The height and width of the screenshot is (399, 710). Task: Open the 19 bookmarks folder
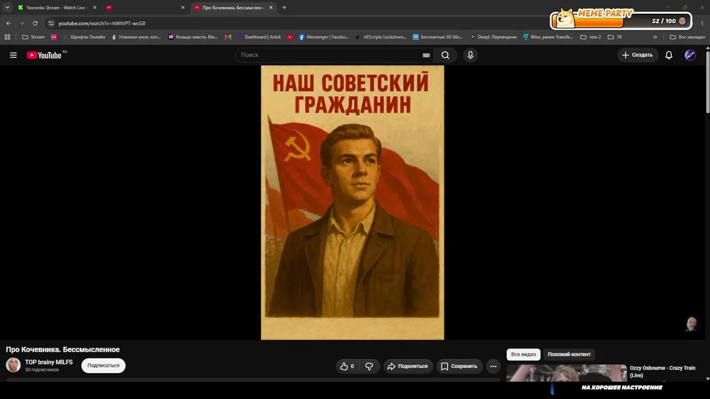615,37
